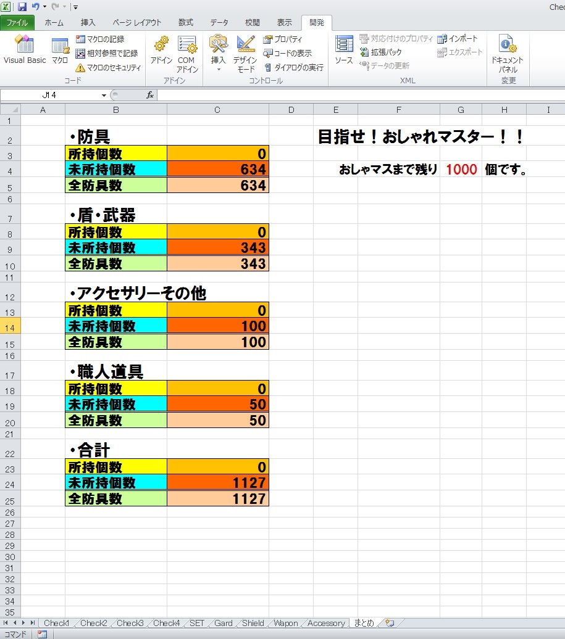
Task: Open the Visual Basic editor
Action: (25, 50)
